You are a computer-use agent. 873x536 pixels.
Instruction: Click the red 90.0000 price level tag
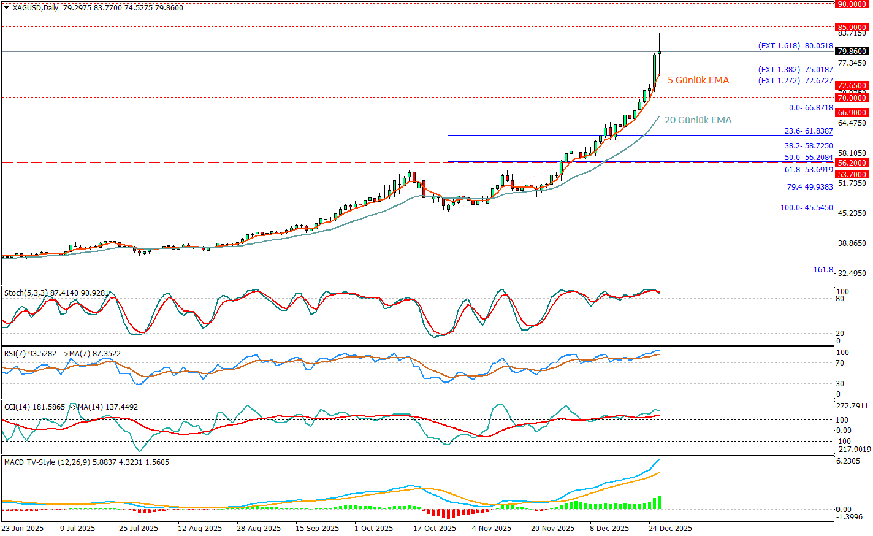click(x=852, y=4)
